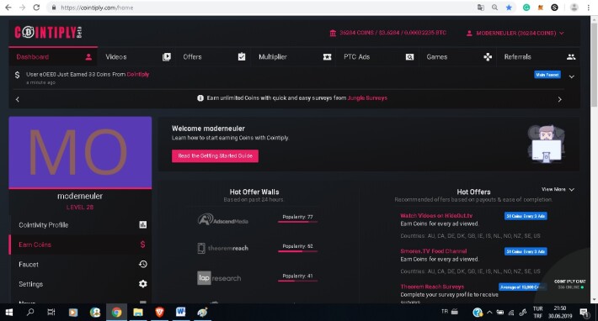Screen dimensions: 598x321
Task: Select Earn Coins in sidebar
Action: [x=80, y=245]
